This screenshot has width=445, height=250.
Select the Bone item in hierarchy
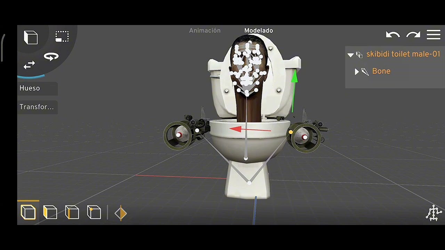(x=381, y=71)
